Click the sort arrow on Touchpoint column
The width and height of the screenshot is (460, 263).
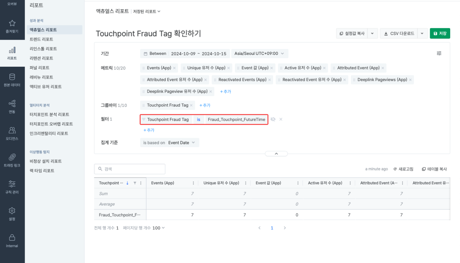point(127,183)
